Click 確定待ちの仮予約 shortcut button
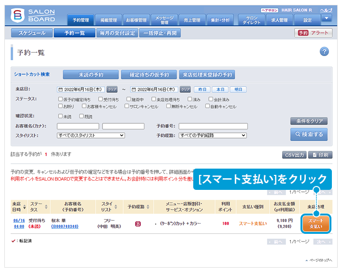 (x=149, y=74)
